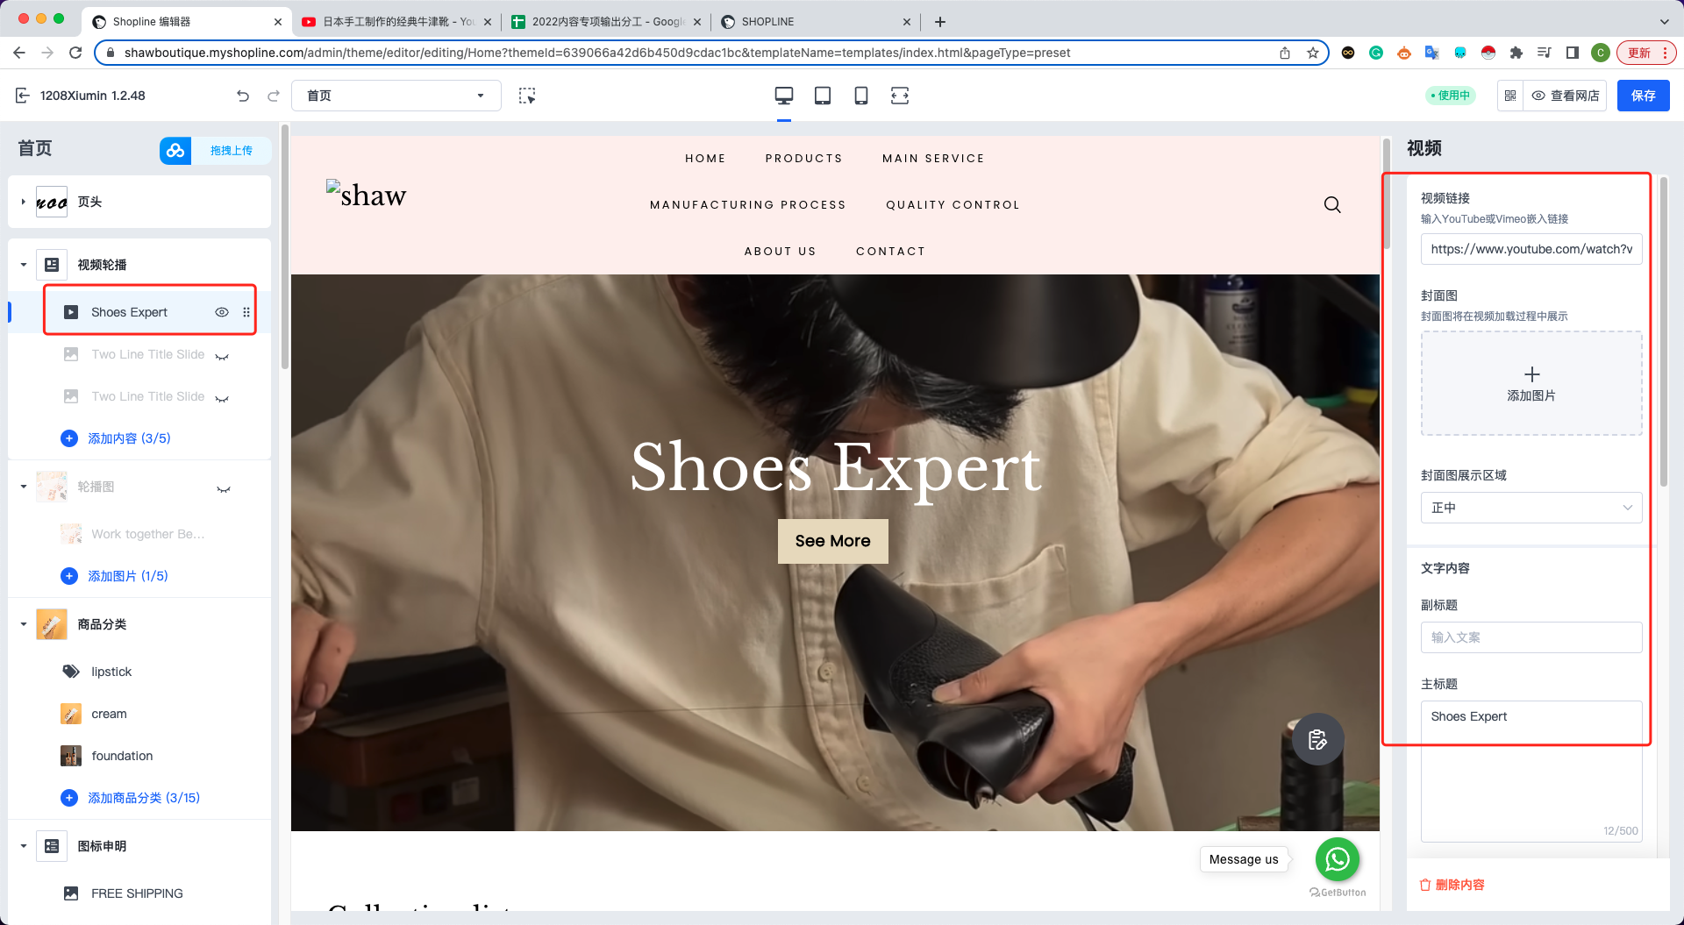Click the 副标题 text input field

1531,637
